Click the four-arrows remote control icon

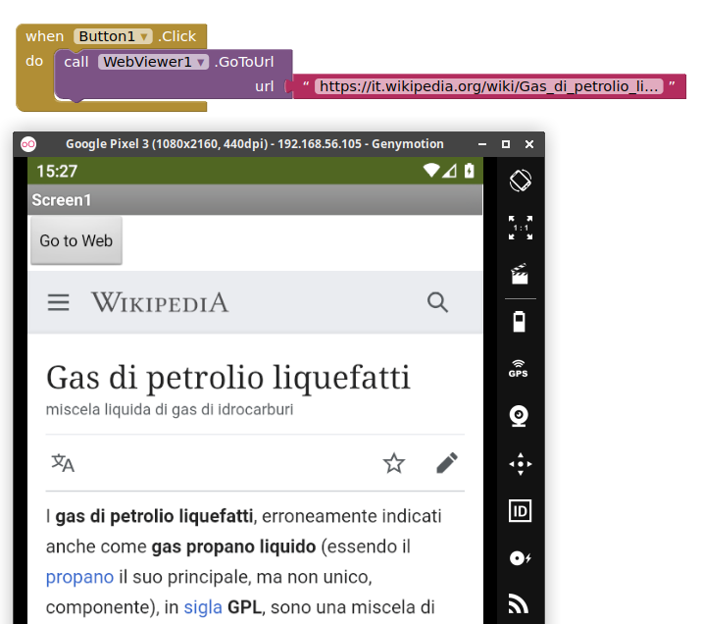click(x=520, y=463)
